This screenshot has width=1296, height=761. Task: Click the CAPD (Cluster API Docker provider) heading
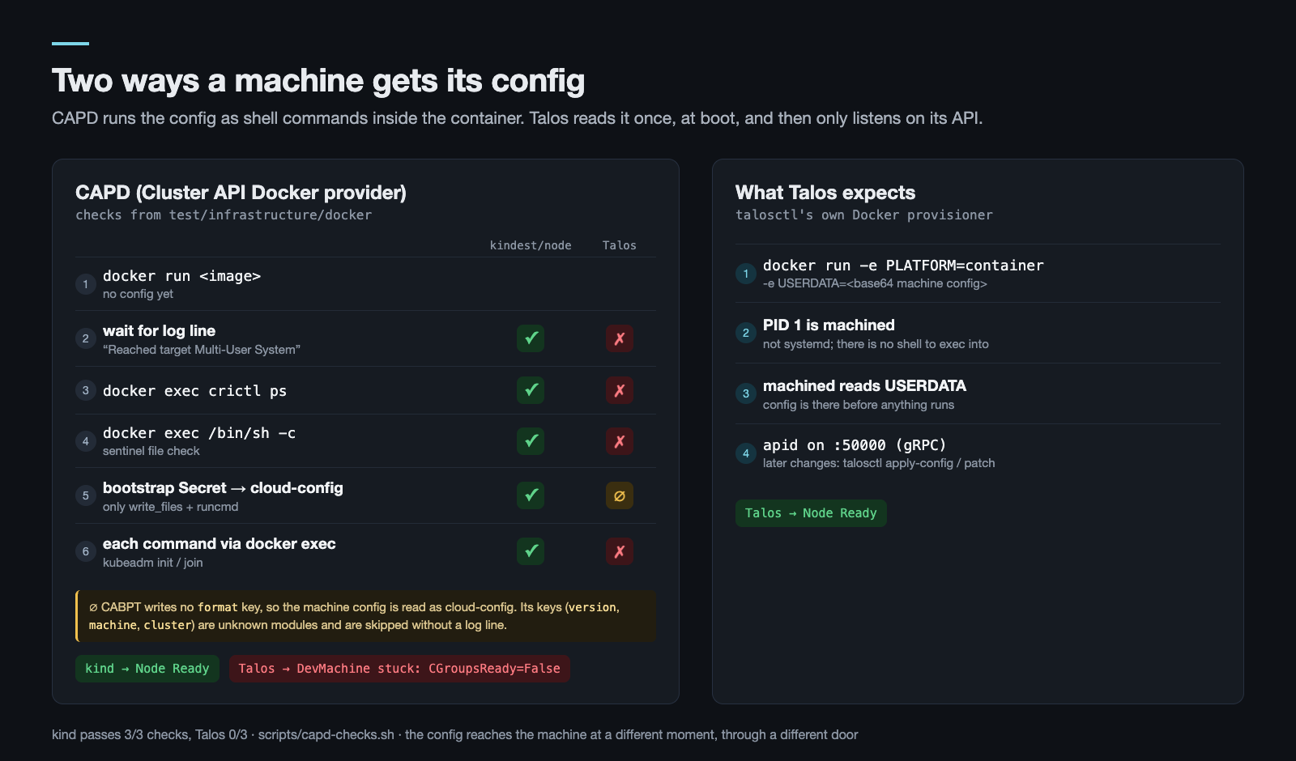241,193
